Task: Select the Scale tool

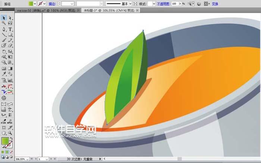Action: click(10, 52)
